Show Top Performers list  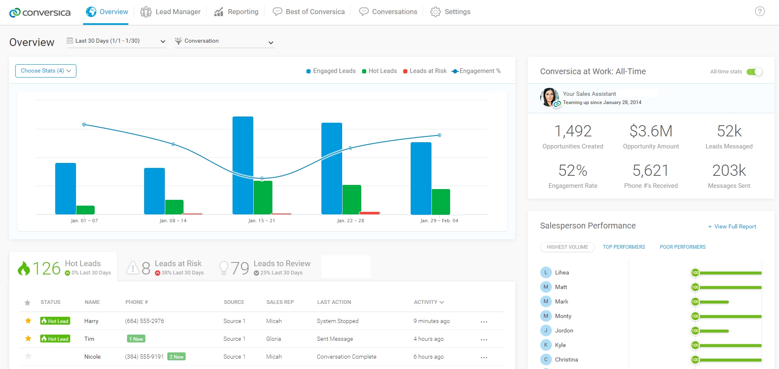(x=624, y=247)
